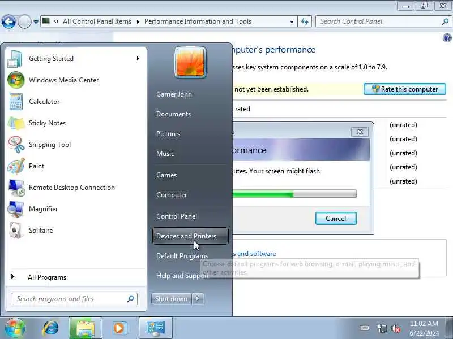The image size is (453, 339).
Task: Click the partially visible software link
Action: pos(254,254)
